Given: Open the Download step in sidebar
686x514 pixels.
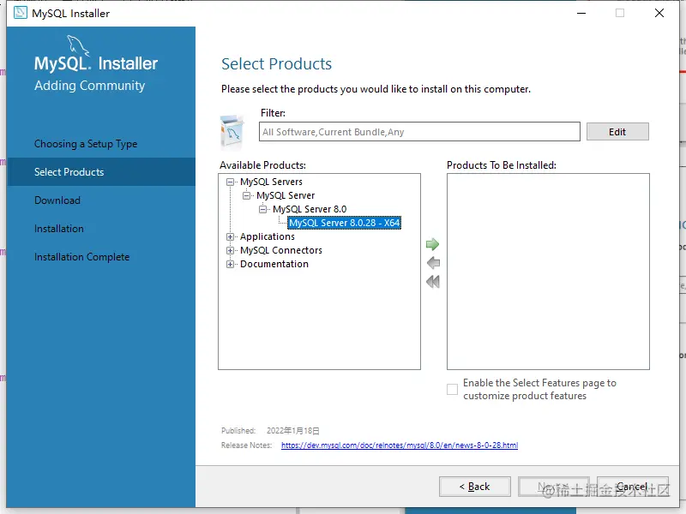Looking at the screenshot, I should [x=57, y=200].
